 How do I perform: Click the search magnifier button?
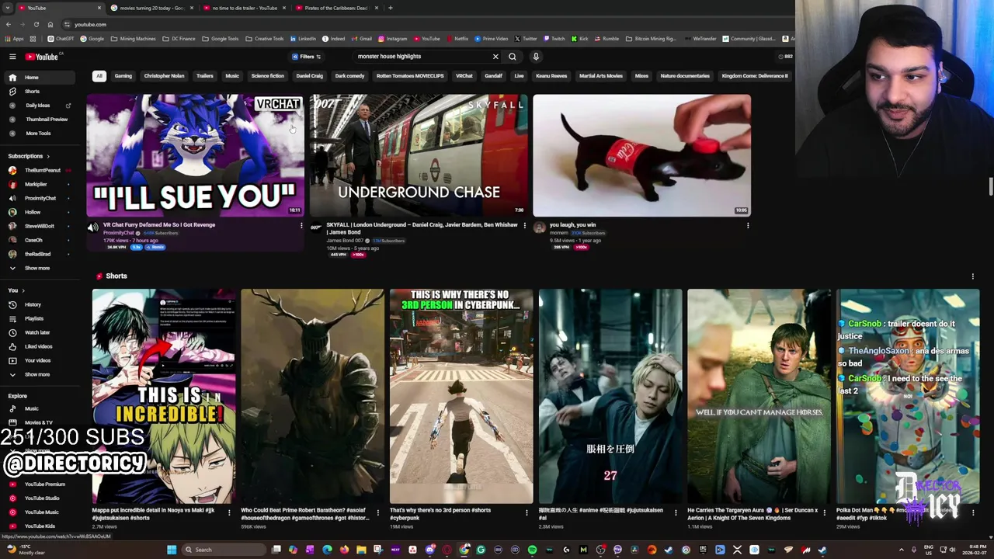point(513,57)
